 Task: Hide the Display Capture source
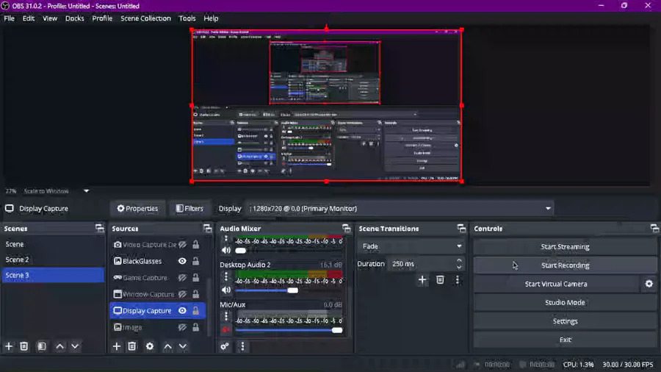point(182,310)
